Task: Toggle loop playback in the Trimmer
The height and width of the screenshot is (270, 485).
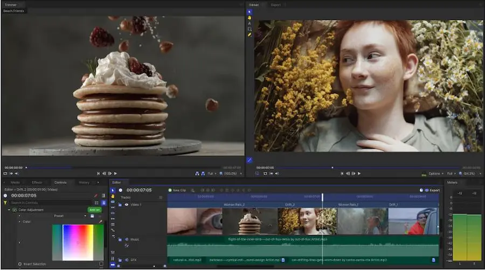Action: tap(5, 174)
